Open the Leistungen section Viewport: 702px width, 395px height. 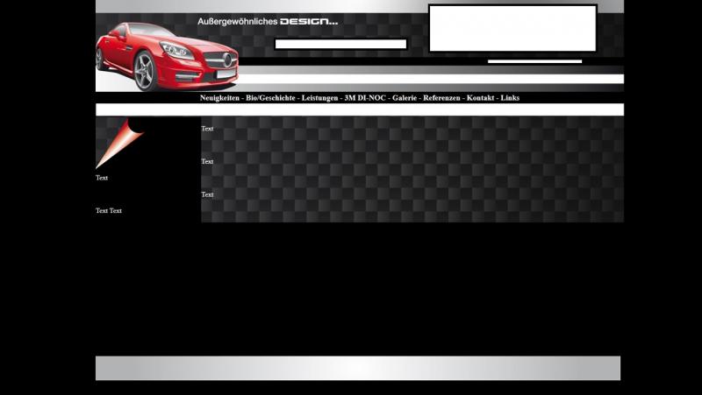(319, 98)
